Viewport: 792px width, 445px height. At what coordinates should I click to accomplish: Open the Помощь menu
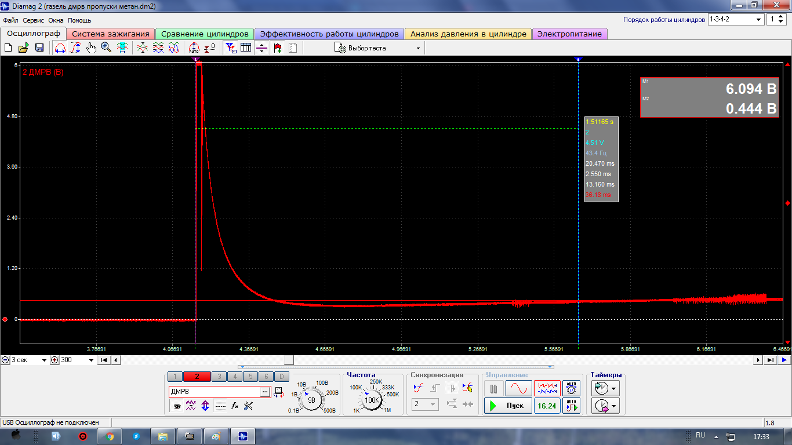click(x=79, y=20)
